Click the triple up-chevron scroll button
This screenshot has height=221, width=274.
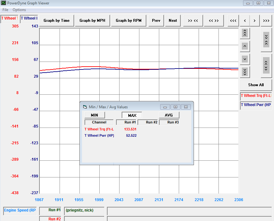[245, 33]
